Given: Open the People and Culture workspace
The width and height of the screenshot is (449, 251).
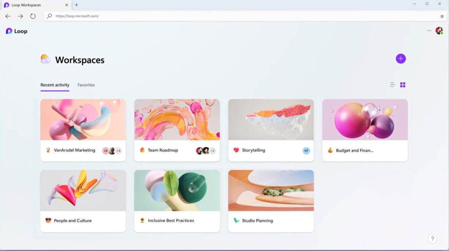Looking at the screenshot, I should [83, 201].
